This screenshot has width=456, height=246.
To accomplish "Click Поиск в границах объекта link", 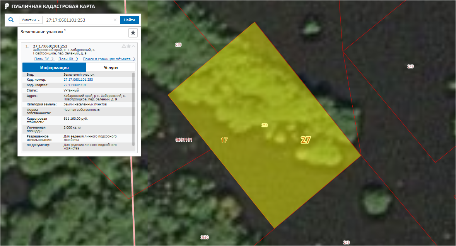I will [109, 59].
